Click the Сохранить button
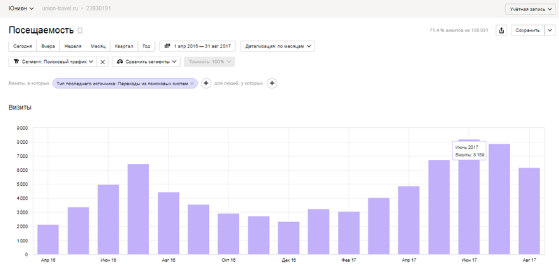The image size is (559, 264). click(x=528, y=30)
